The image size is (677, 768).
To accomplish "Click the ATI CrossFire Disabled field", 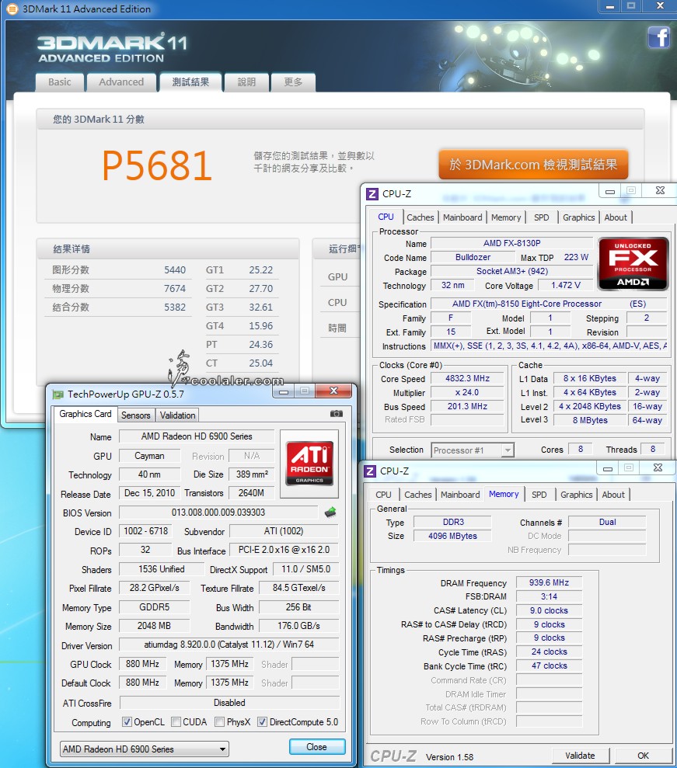I will 229,703.
